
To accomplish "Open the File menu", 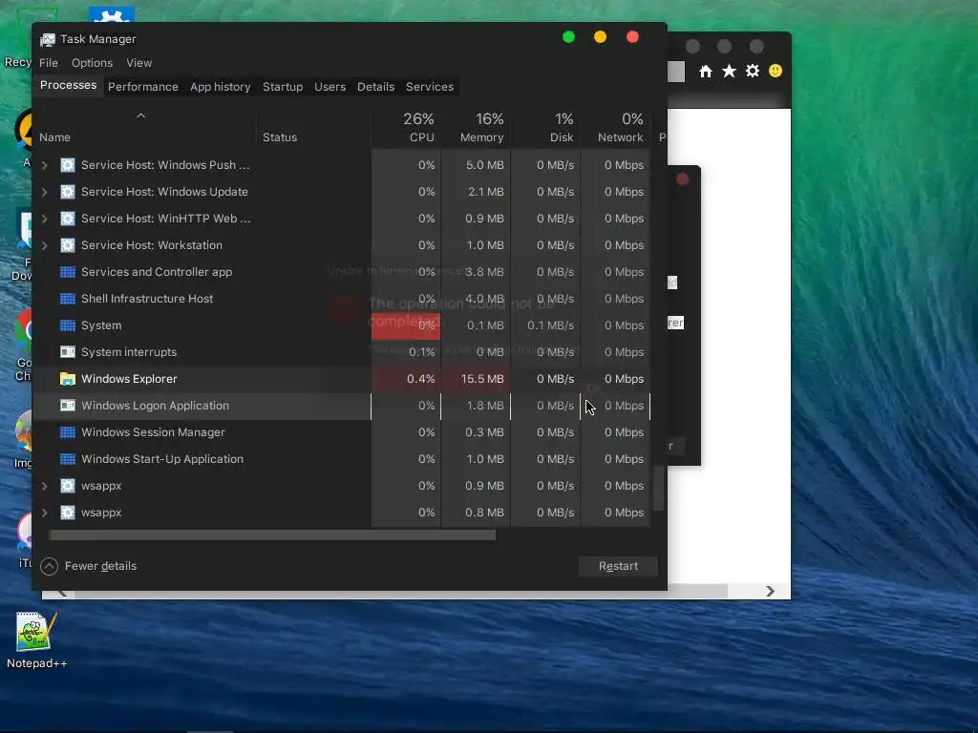I will (x=48, y=63).
